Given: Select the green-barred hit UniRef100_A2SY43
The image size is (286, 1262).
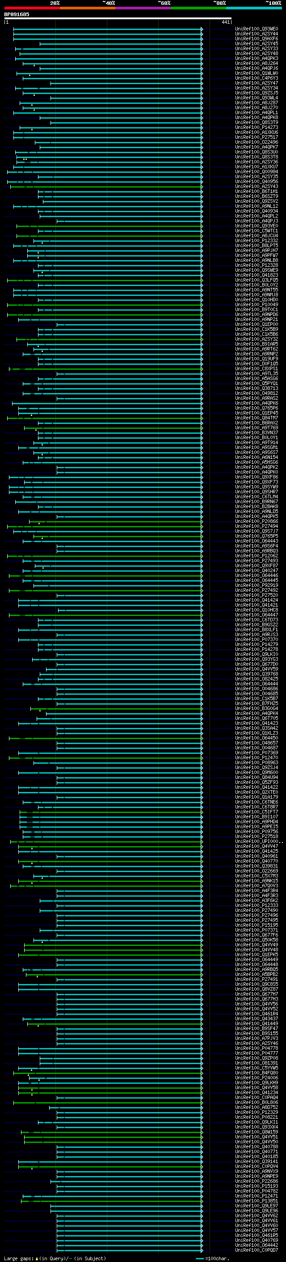Looking at the screenshot, I should 257,186.
